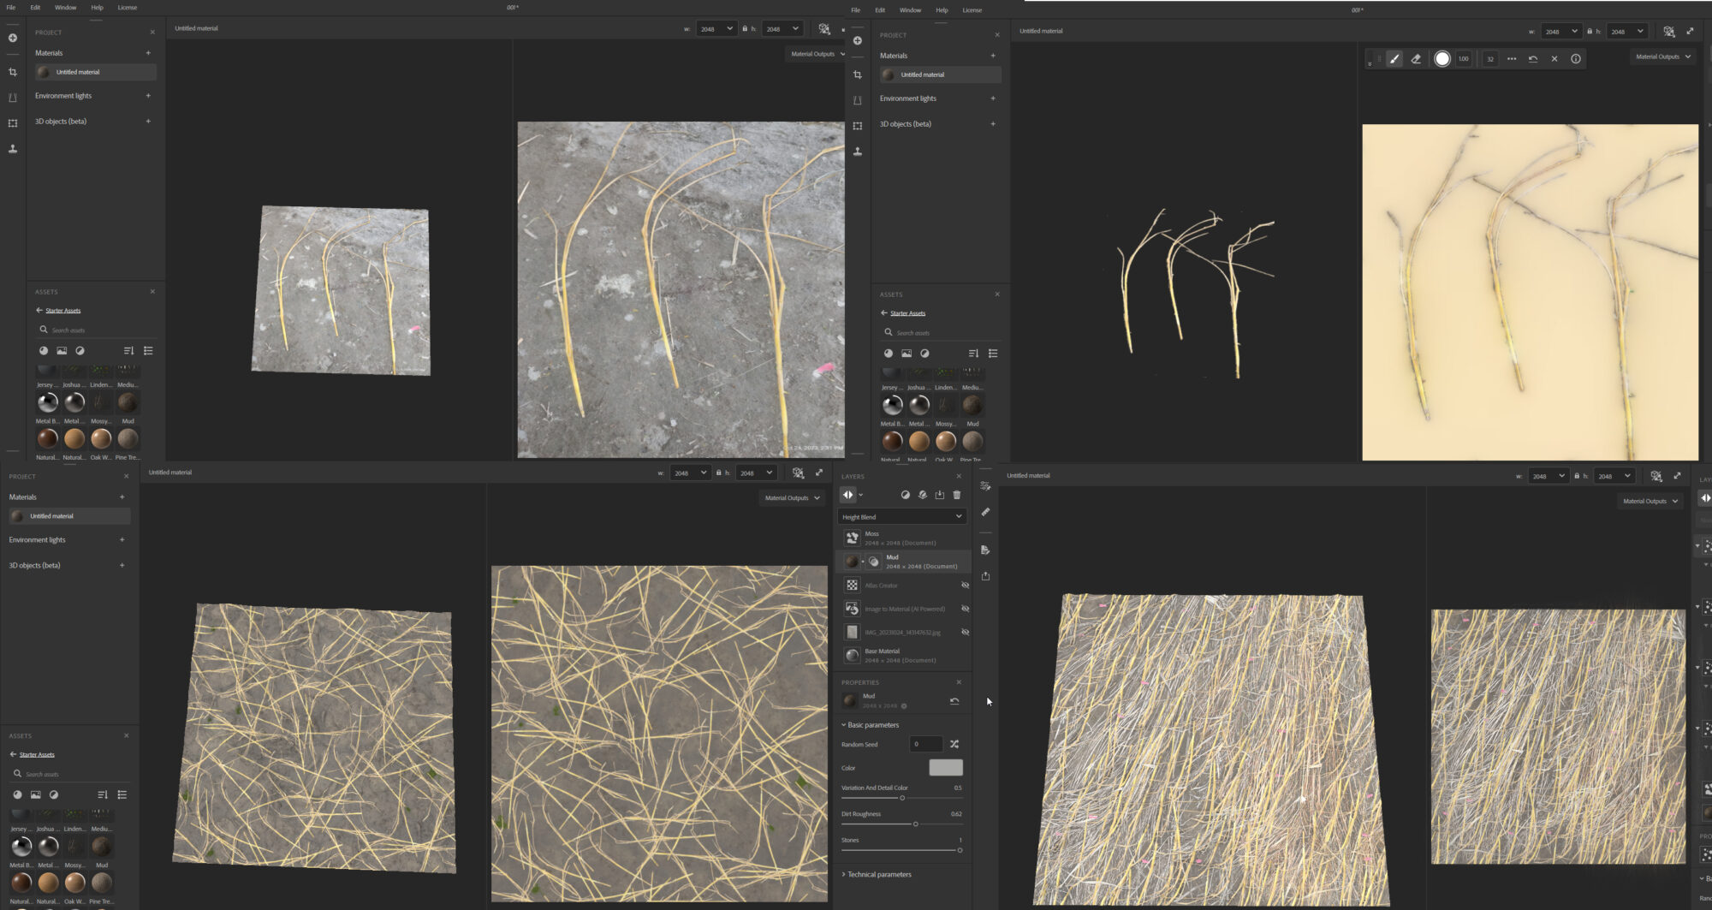
Task: Select the paint brush tool
Action: [x=1394, y=59]
